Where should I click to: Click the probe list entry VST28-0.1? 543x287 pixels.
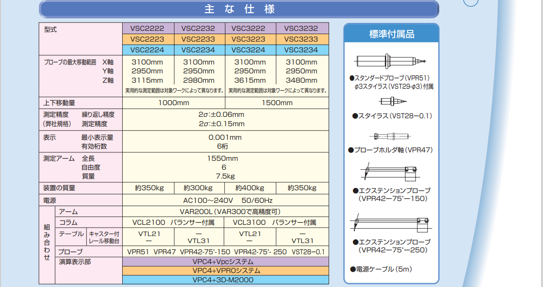[x=308, y=252]
